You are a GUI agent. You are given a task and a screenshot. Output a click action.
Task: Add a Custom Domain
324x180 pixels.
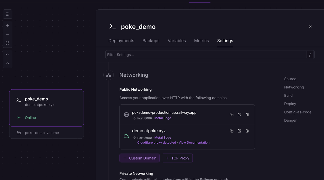pyautogui.click(x=139, y=158)
